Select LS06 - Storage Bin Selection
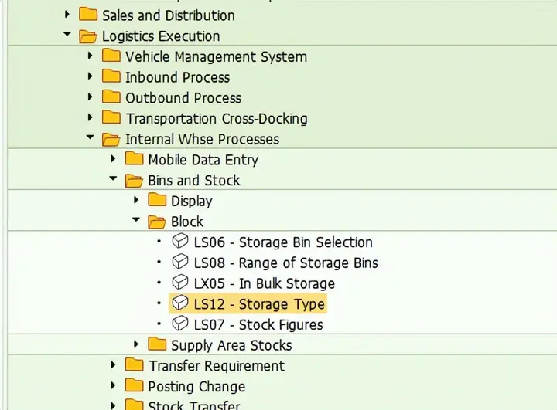 [x=283, y=242]
